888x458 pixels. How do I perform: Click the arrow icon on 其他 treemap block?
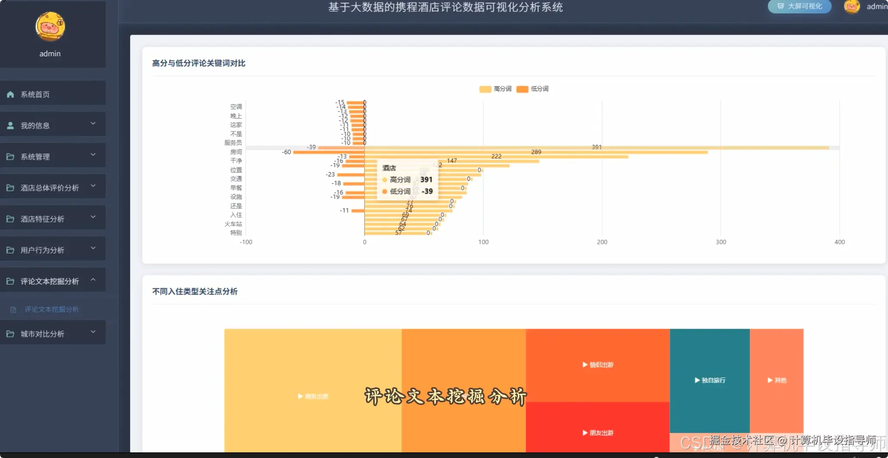(x=770, y=380)
